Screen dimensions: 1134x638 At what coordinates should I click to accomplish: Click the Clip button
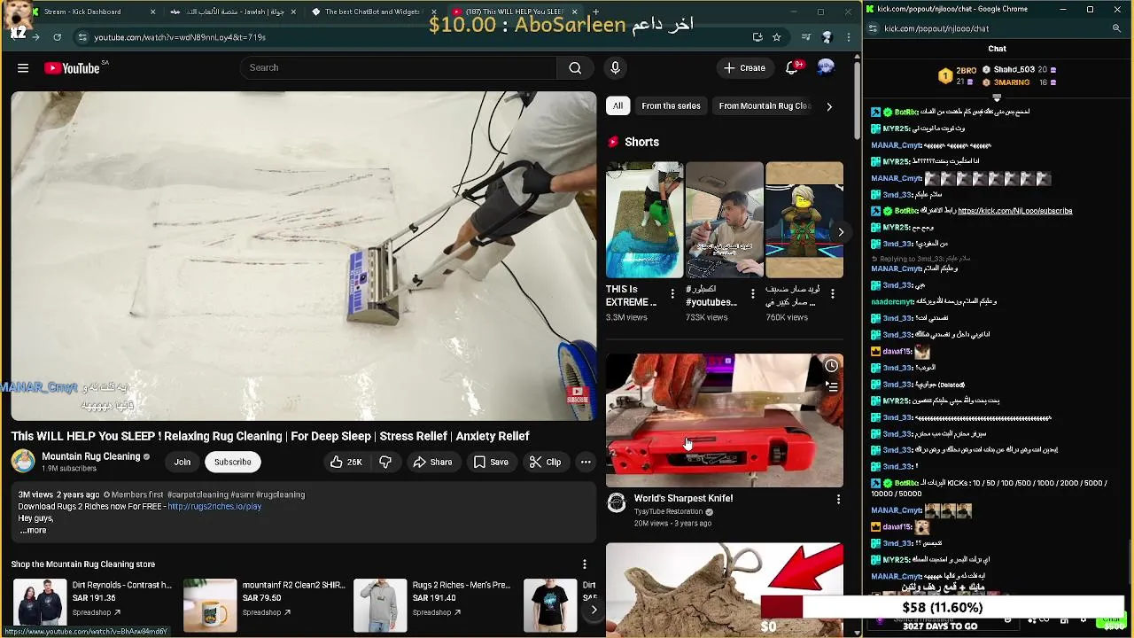[545, 462]
